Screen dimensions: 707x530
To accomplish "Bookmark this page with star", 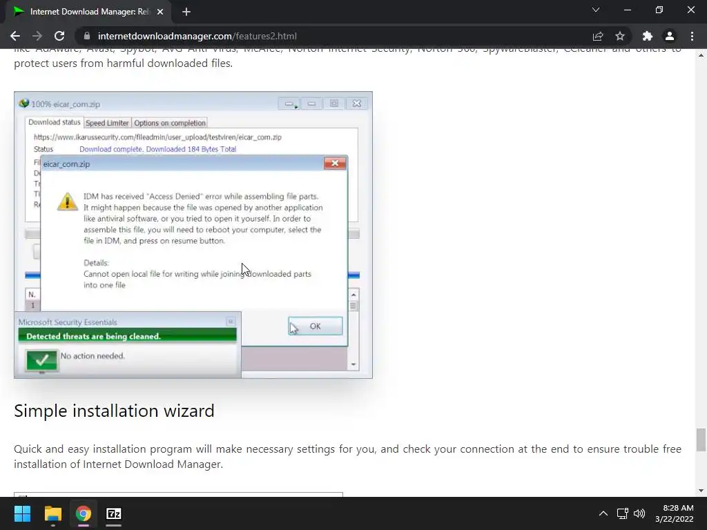I will [x=620, y=36].
